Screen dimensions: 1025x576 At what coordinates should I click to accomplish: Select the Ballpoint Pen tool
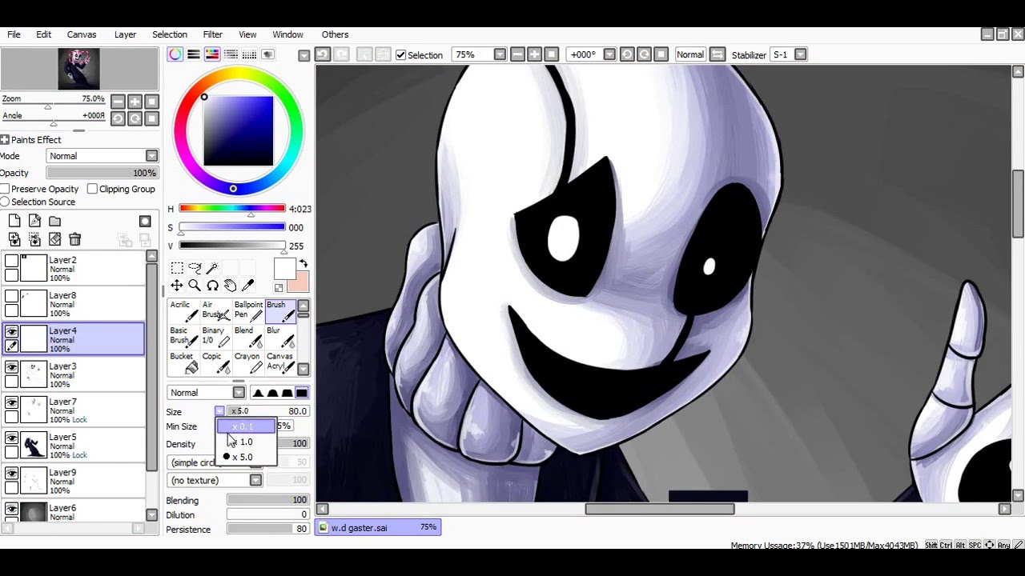tap(248, 311)
